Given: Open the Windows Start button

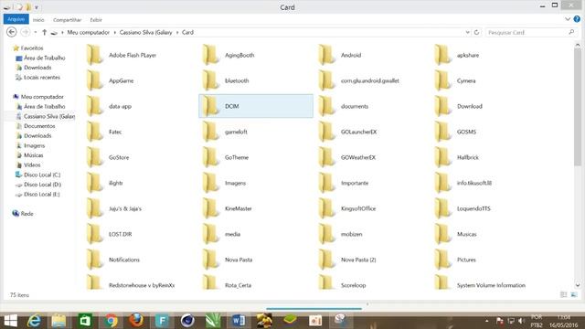Looking at the screenshot, I should [x=10, y=321].
